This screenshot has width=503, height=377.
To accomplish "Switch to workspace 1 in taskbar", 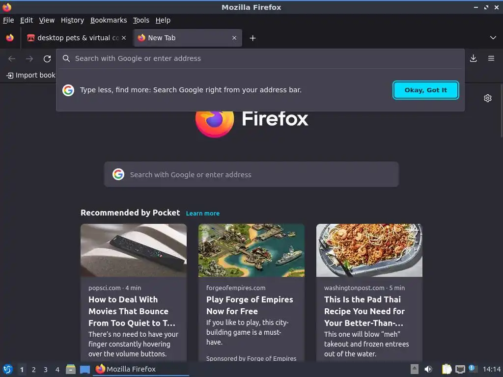I will (x=22, y=370).
